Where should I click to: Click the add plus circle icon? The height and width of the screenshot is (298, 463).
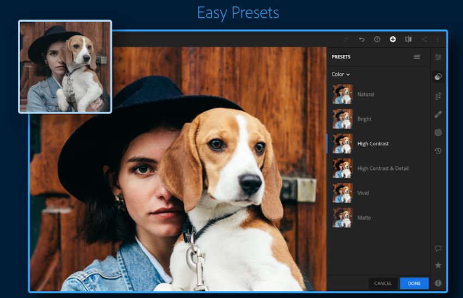click(x=393, y=40)
